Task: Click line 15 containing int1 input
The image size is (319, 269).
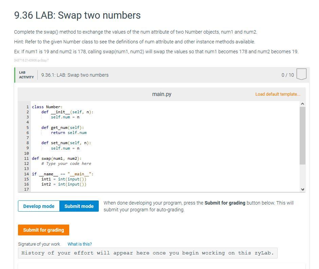Action: tap(59, 179)
